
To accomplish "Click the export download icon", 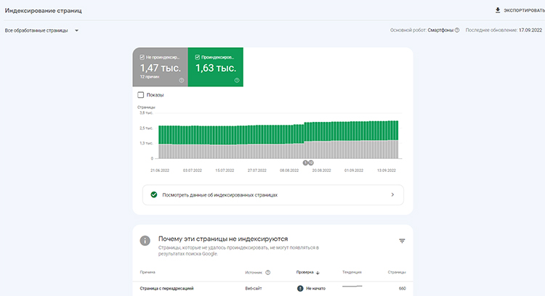I will (x=498, y=11).
